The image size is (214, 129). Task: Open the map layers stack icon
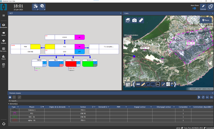(128, 20)
